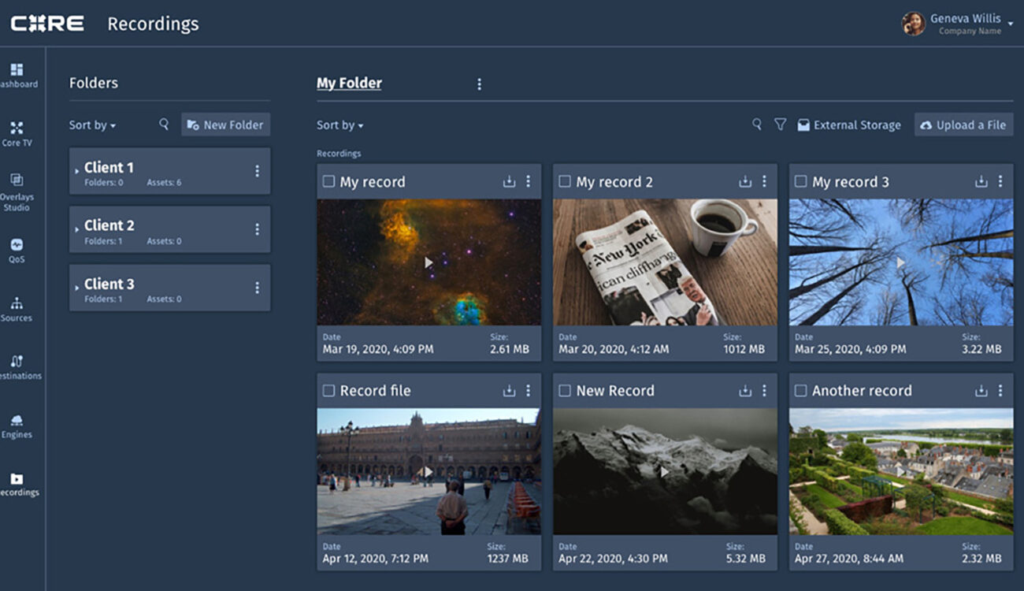Open options menu for Record file
Image resolution: width=1024 pixels, height=591 pixels.
click(x=528, y=390)
